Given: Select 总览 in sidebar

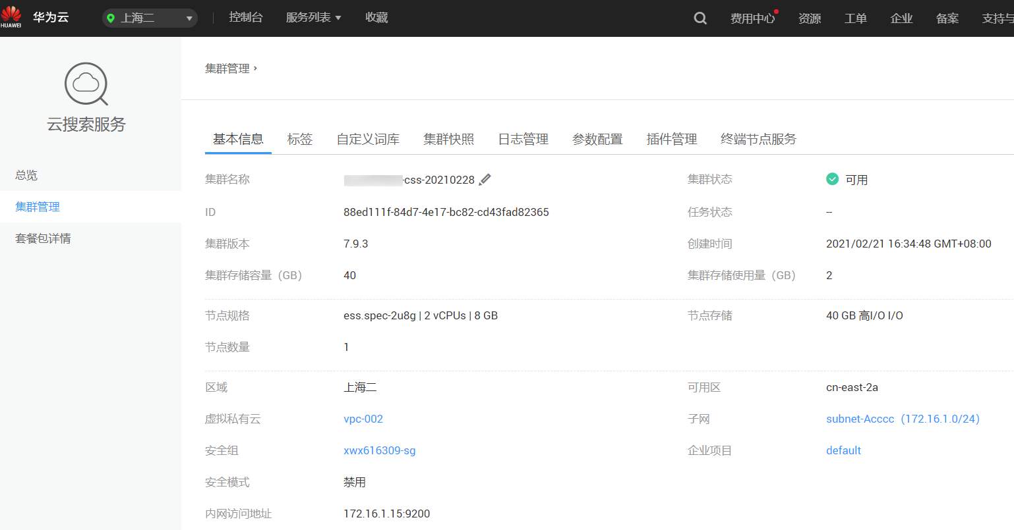Looking at the screenshot, I should (26, 175).
